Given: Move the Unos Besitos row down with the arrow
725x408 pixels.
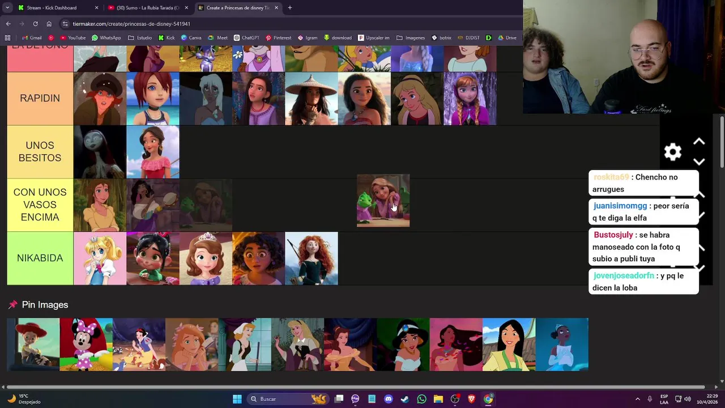Looking at the screenshot, I should click(x=699, y=162).
